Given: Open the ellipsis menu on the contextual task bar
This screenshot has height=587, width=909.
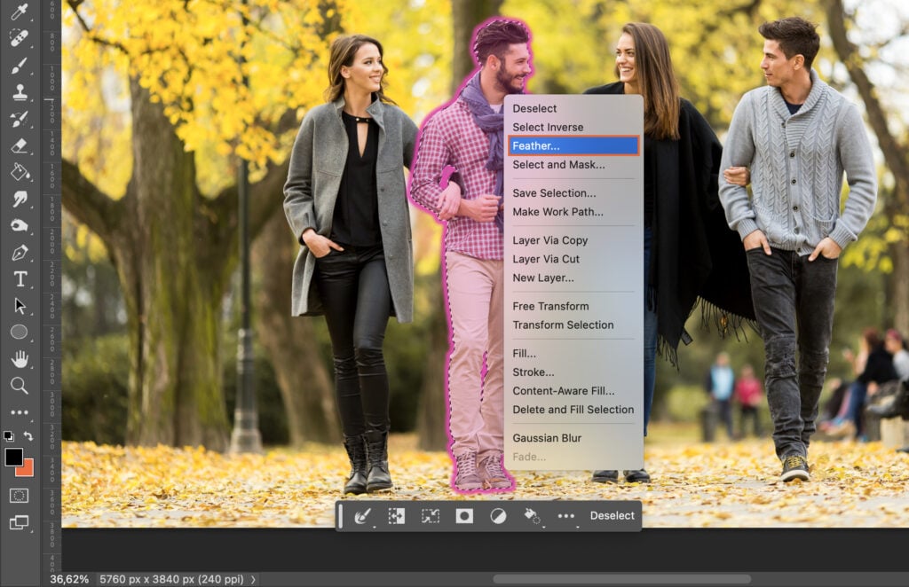Looking at the screenshot, I should pyautogui.click(x=565, y=515).
